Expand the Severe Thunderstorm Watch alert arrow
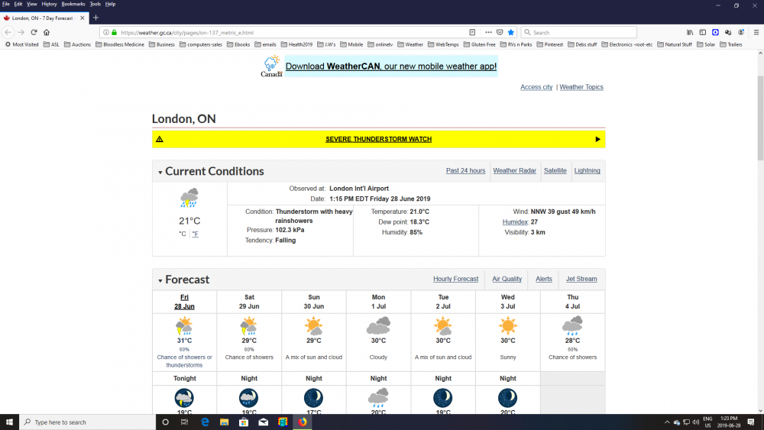764x430 pixels. pyautogui.click(x=597, y=139)
